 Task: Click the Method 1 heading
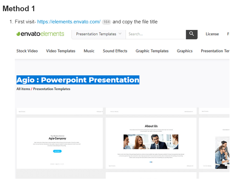pyautogui.click(x=19, y=9)
